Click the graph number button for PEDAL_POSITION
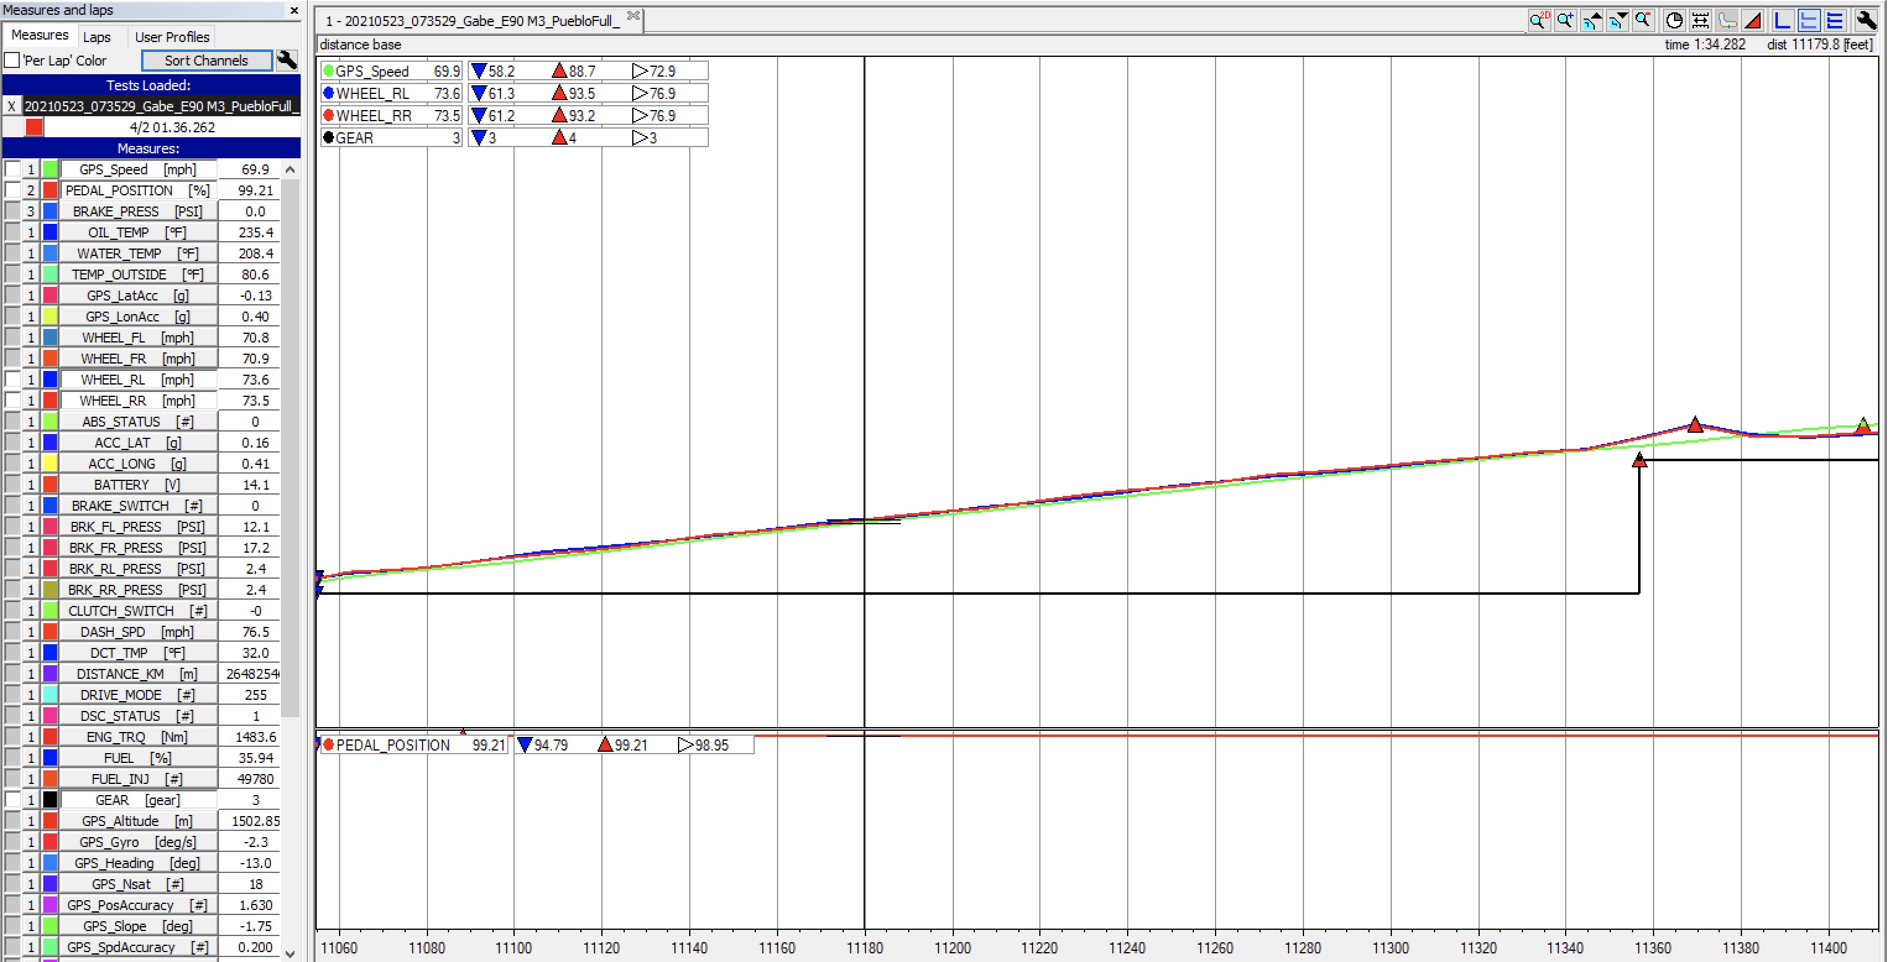This screenshot has height=962, width=1888. click(x=31, y=190)
